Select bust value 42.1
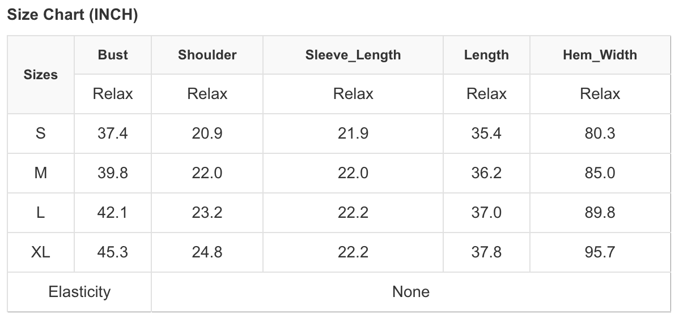This screenshot has width=679, height=327. [x=113, y=213]
